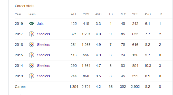Open the Steelers link for 2015

point(43,55)
